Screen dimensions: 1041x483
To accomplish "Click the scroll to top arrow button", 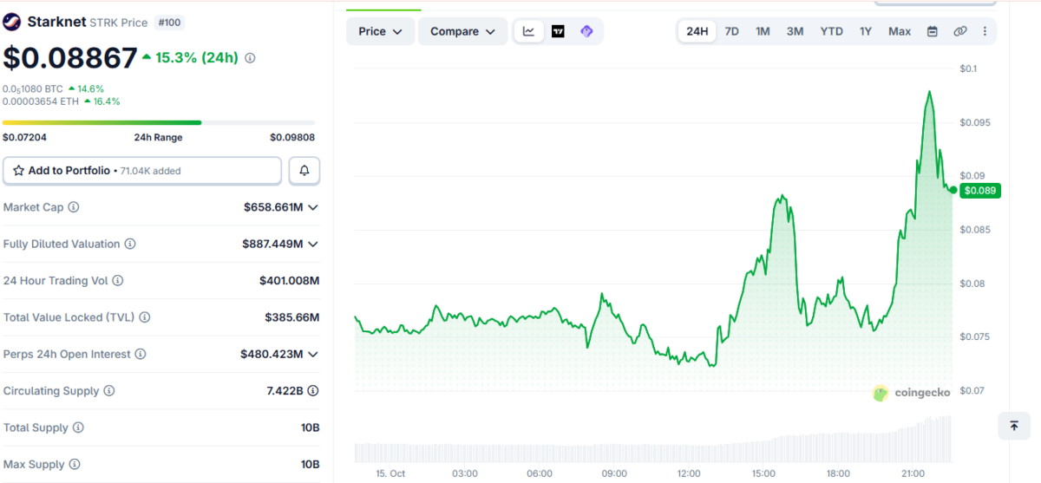I will [1013, 426].
